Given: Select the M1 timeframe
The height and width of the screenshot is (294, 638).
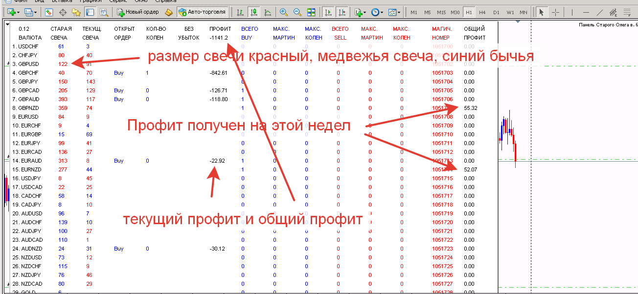Looking at the screenshot, I should [414, 12].
